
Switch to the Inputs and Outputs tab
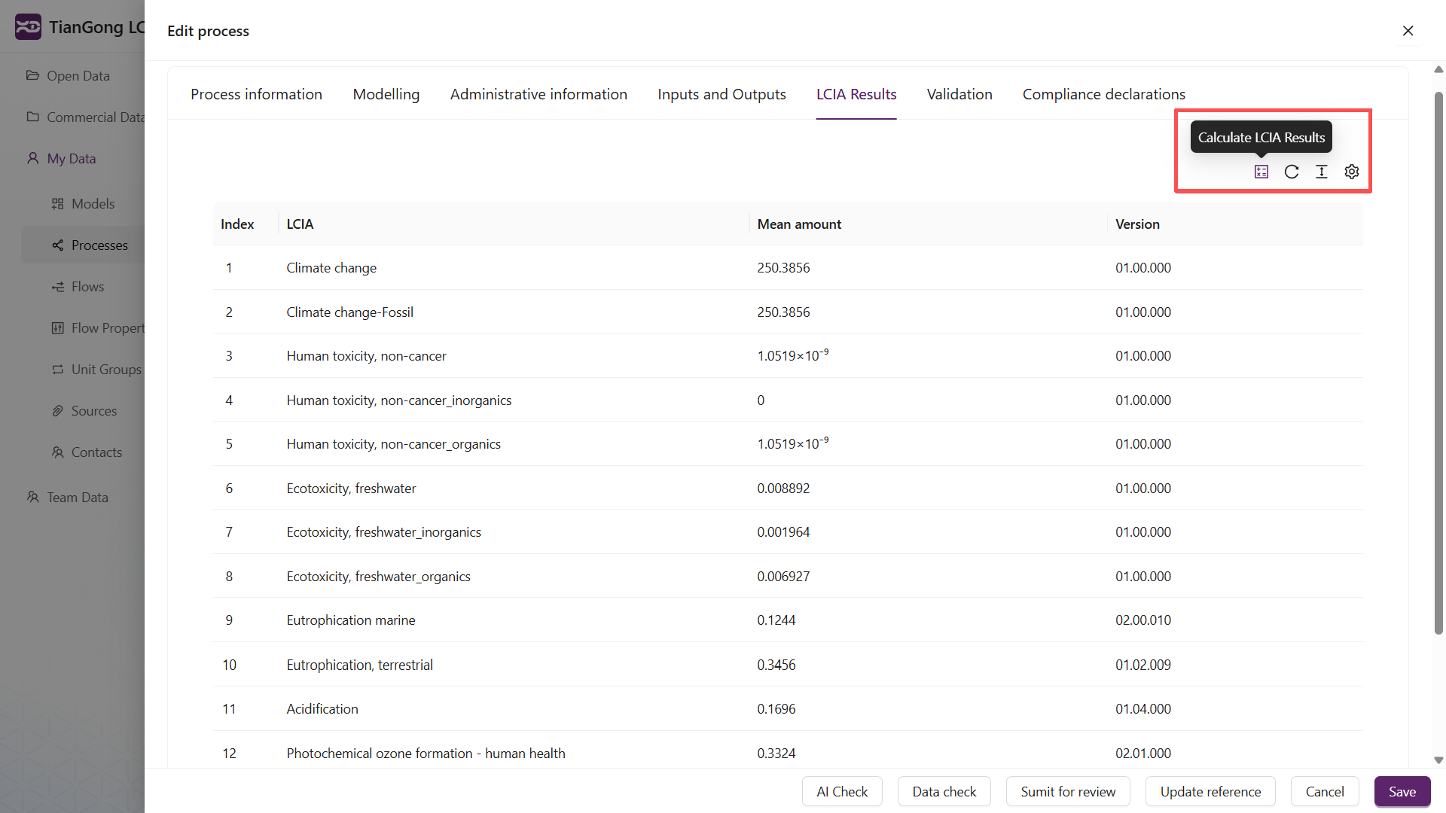pos(721,94)
